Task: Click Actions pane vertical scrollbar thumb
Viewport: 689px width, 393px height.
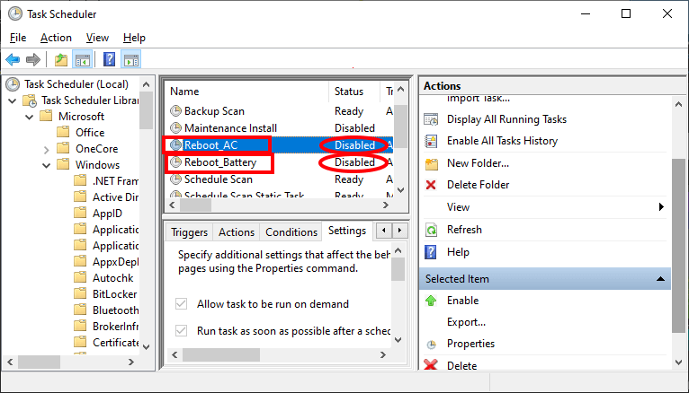Action: (x=678, y=245)
